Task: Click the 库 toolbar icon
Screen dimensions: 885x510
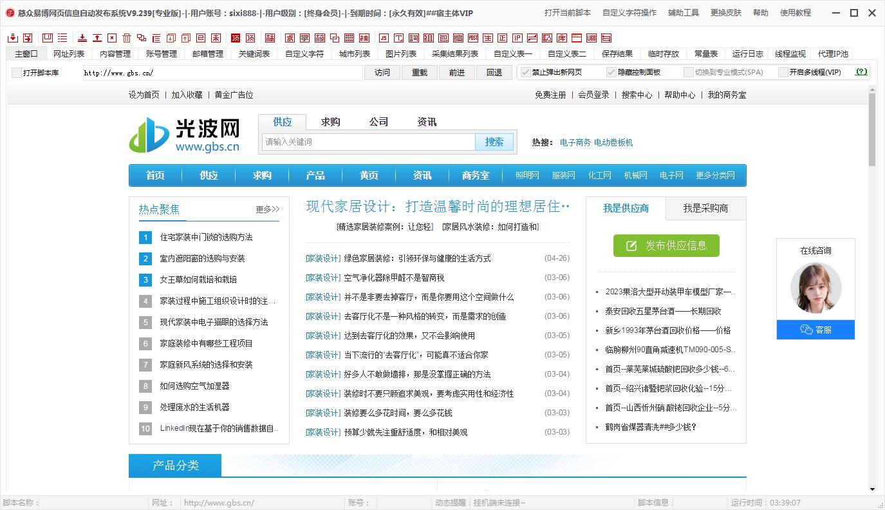Action: (562, 38)
